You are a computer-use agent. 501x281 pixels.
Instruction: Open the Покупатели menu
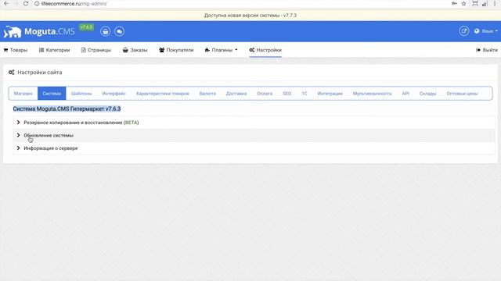tap(176, 50)
